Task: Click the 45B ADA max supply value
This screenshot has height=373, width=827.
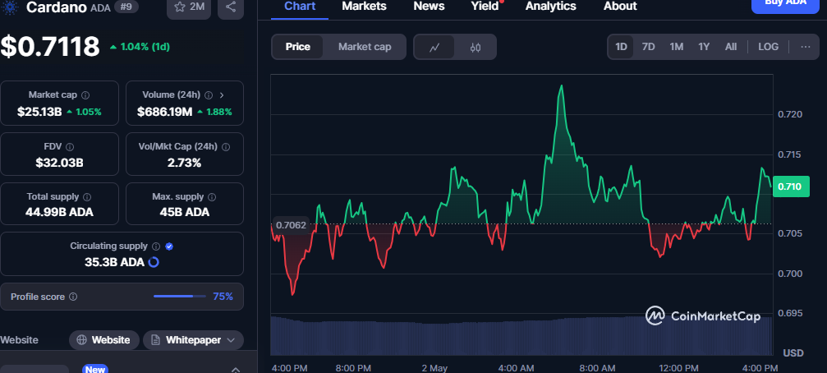Action: (x=184, y=212)
